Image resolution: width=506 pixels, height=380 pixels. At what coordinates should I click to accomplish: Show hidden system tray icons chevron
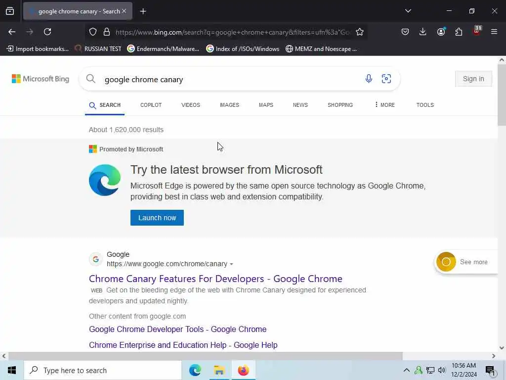[407, 370]
